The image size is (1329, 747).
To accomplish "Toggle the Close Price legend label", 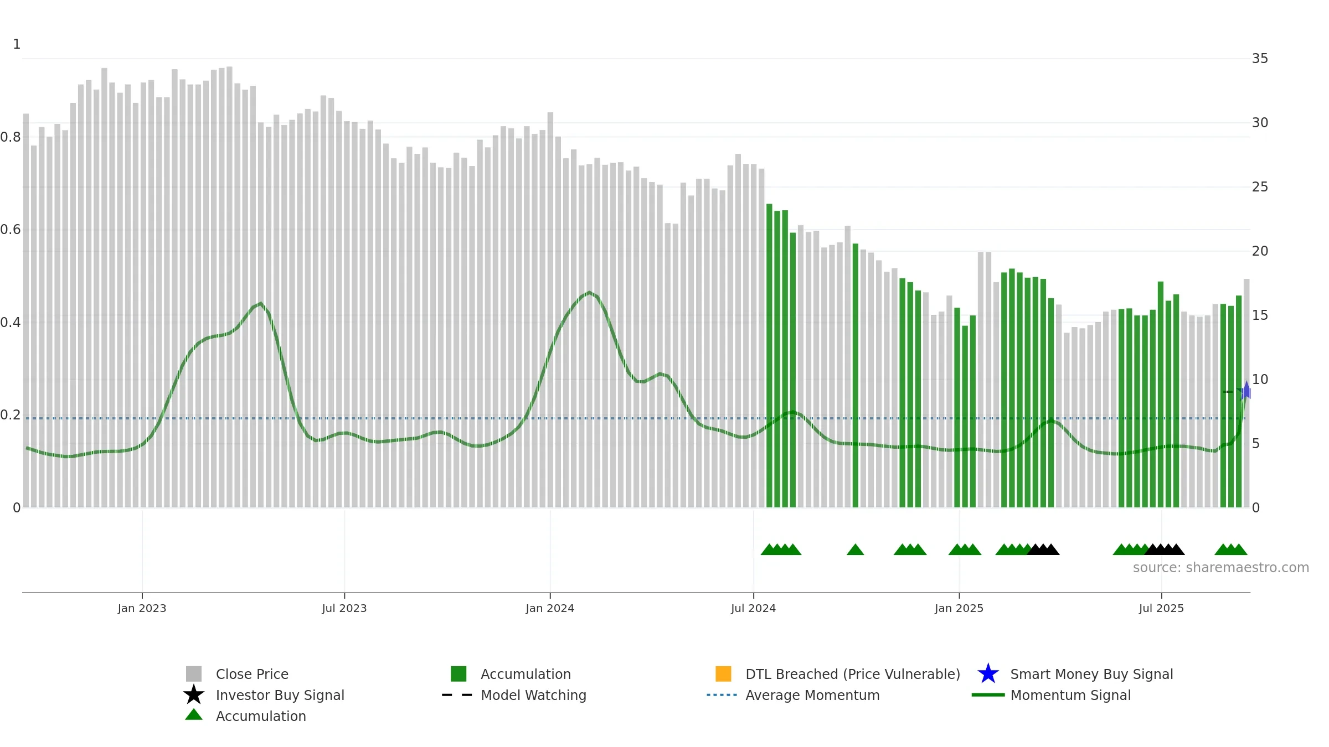I will (x=252, y=674).
